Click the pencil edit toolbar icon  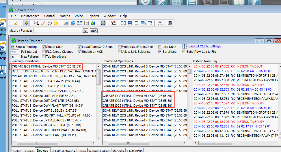pos(43,23)
